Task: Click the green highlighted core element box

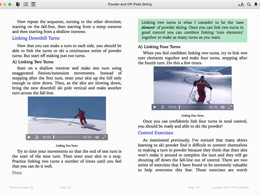Action: (x=192, y=30)
